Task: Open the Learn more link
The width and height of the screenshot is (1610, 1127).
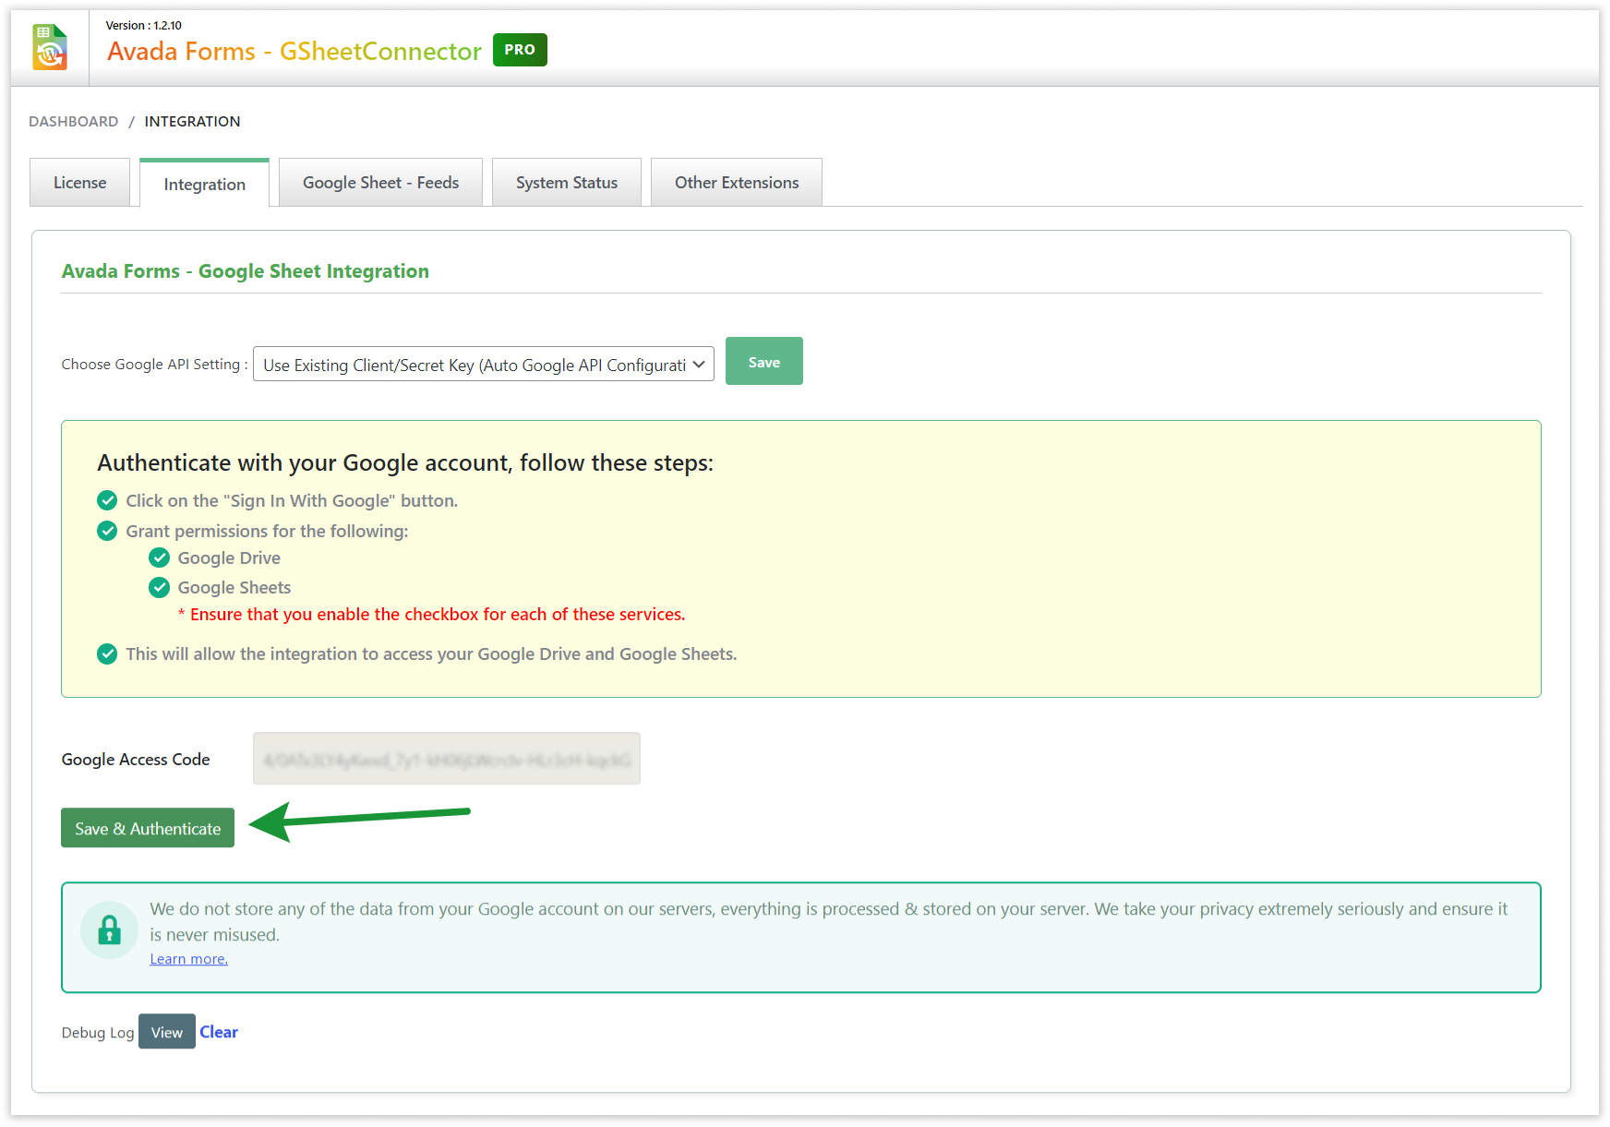Action: pos(187,958)
